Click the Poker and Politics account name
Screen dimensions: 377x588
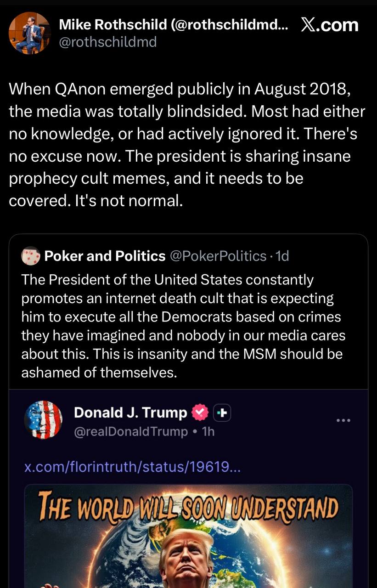click(x=105, y=256)
